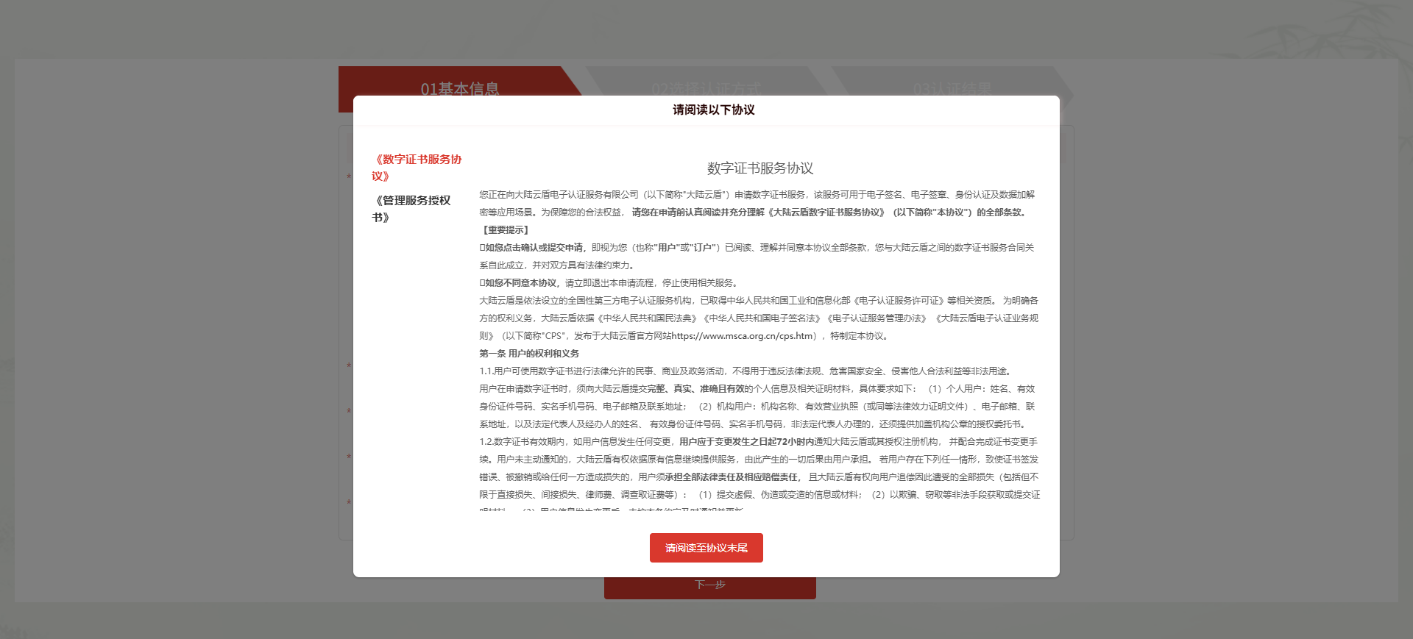Click the line starting with 1.2.数字证书有效期内

[759, 442]
